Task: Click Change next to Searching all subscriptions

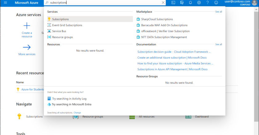Action: [x=77, y=113]
